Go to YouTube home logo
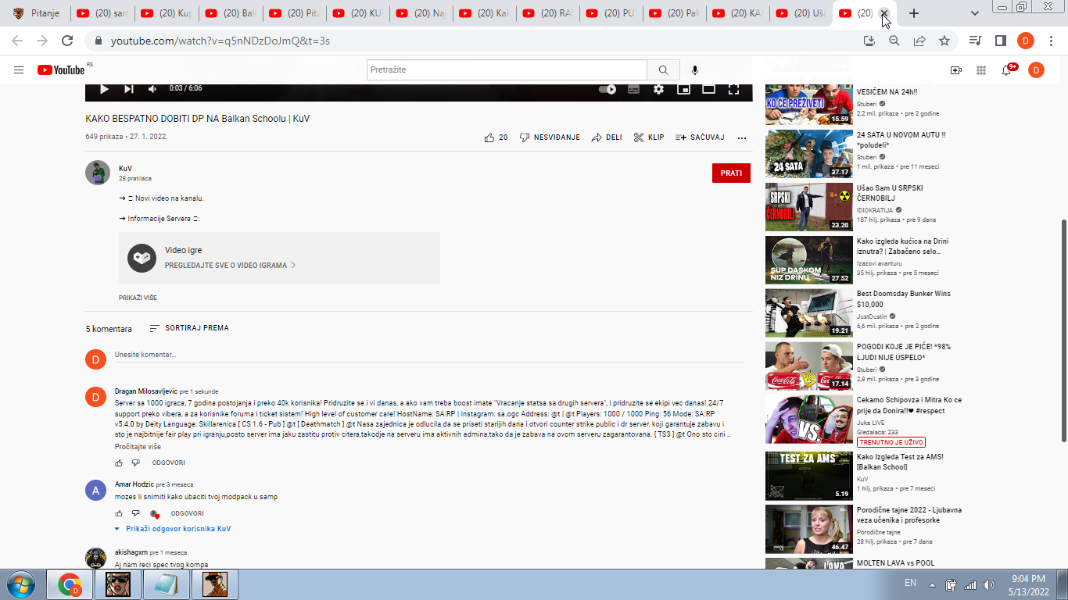 (61, 70)
